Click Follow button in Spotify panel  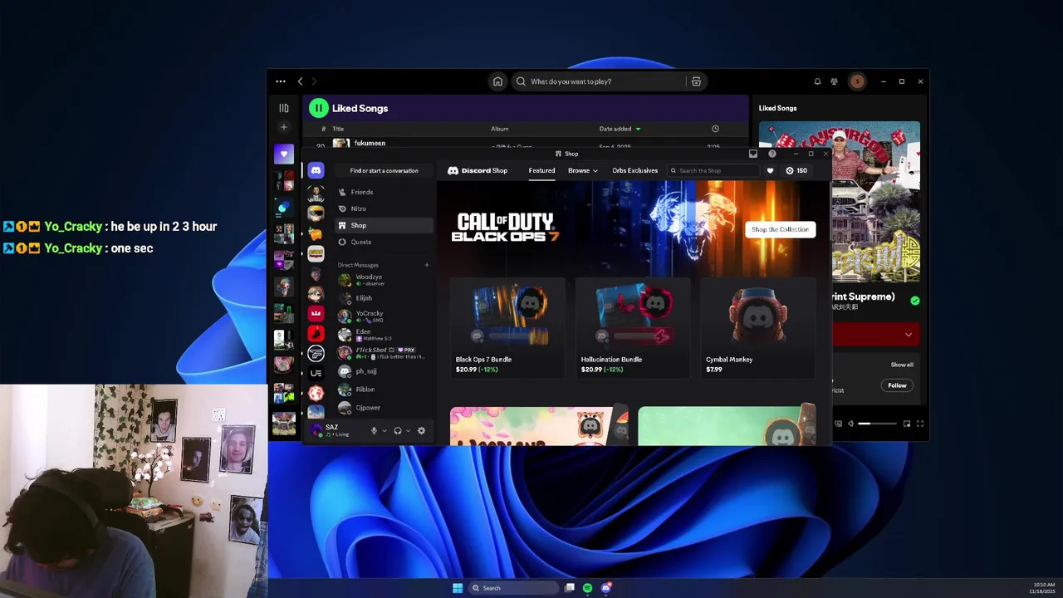(897, 385)
